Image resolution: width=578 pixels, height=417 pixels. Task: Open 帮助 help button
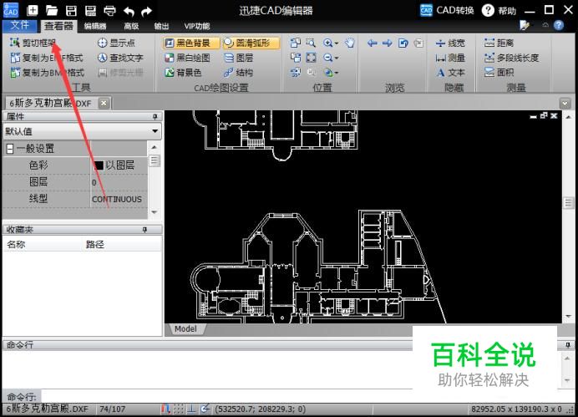click(x=499, y=10)
